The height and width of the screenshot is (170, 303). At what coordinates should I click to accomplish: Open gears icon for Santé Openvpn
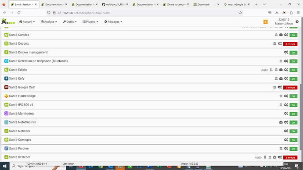click(286, 140)
